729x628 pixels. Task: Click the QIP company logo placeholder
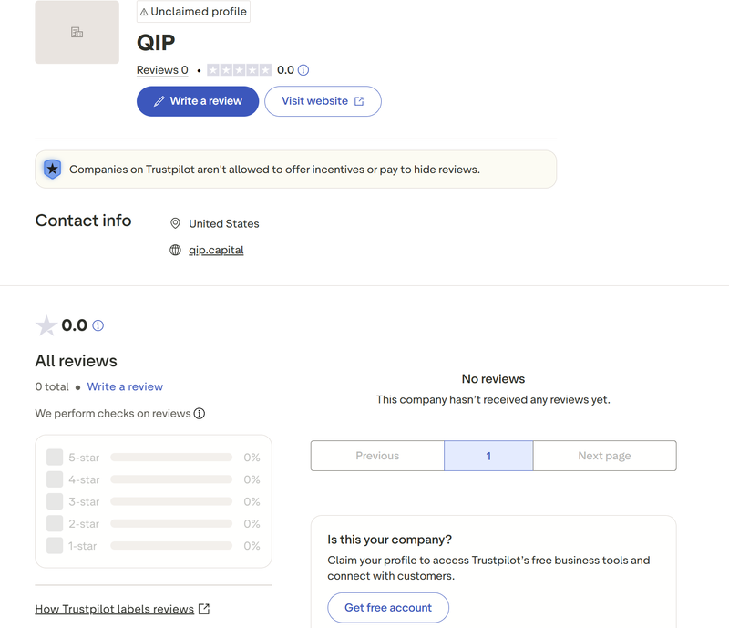click(x=77, y=32)
